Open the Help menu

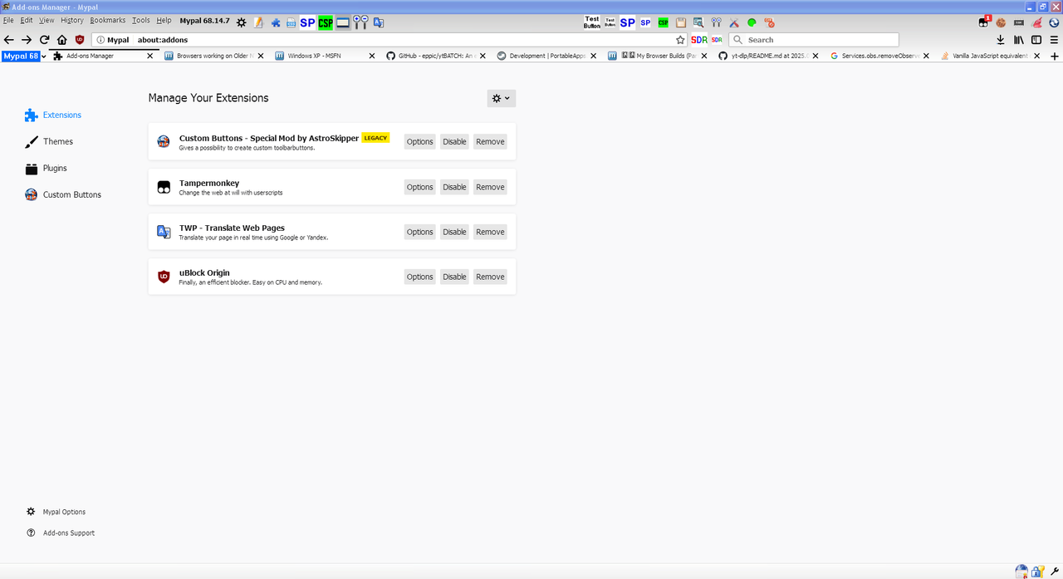[164, 20]
